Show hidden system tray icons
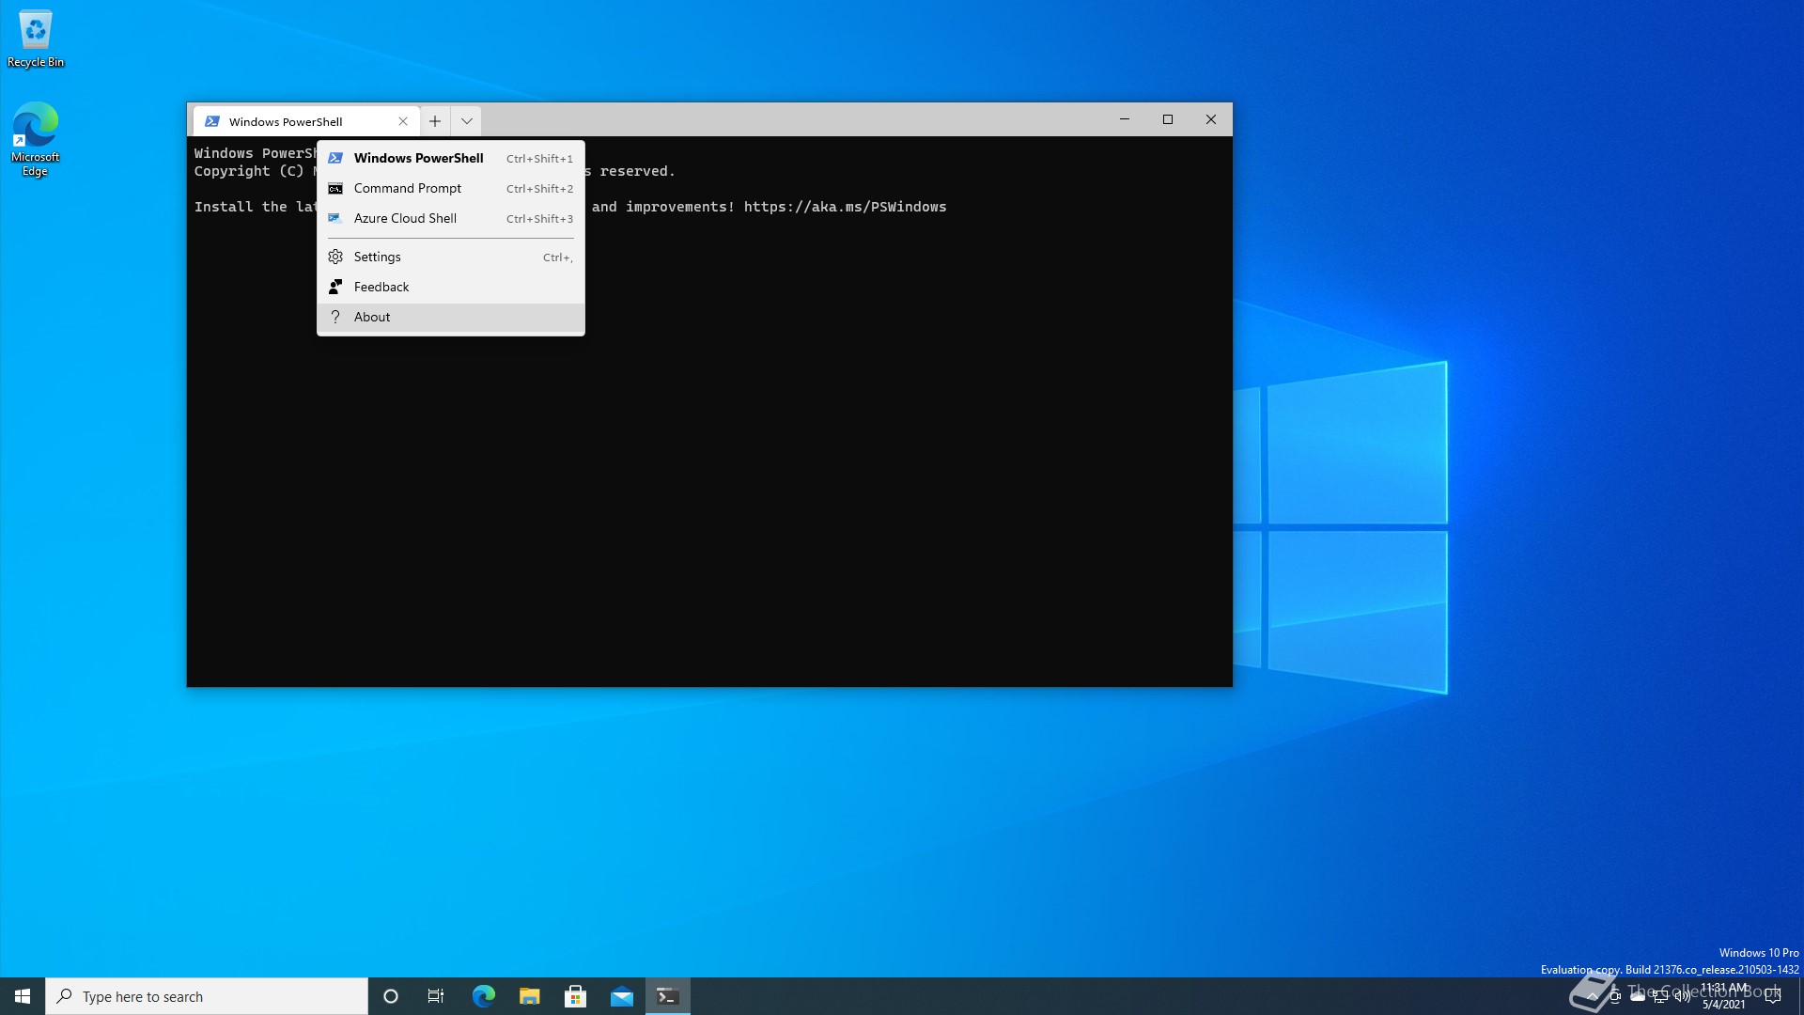 1593,996
